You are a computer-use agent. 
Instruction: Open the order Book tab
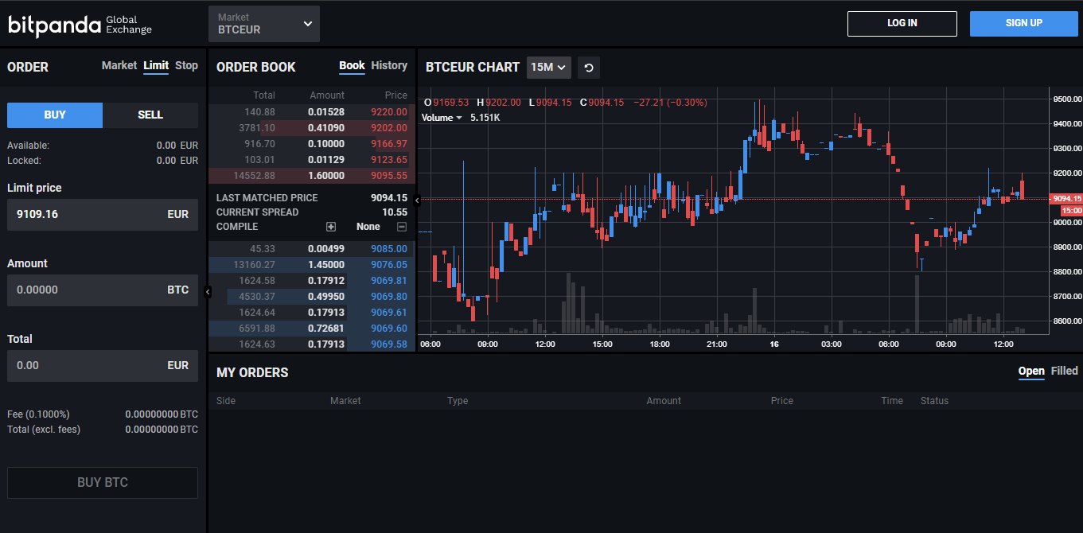pos(352,66)
